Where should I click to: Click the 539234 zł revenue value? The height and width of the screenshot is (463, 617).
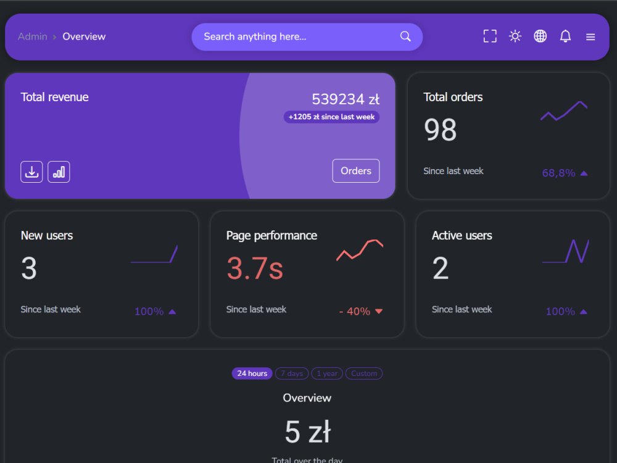[x=346, y=99]
